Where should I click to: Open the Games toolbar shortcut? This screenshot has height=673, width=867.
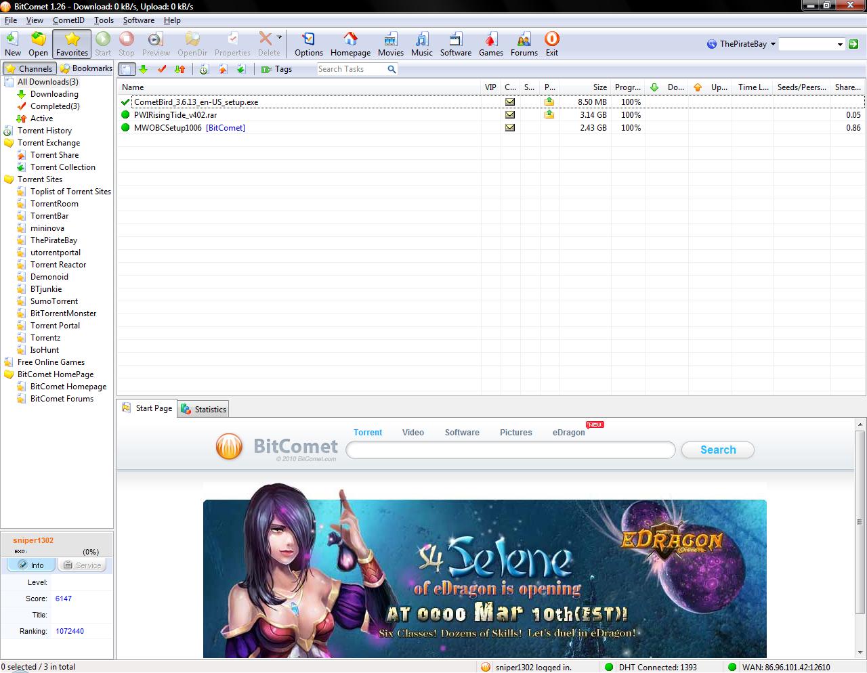point(490,44)
